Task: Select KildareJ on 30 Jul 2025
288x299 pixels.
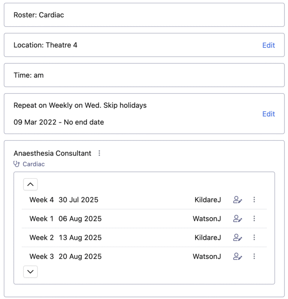Action: pos(207,200)
